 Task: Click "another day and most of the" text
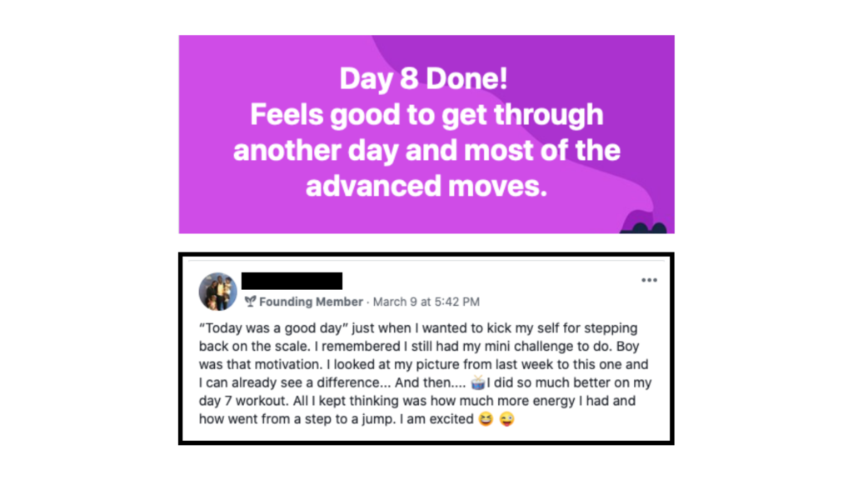point(426,151)
